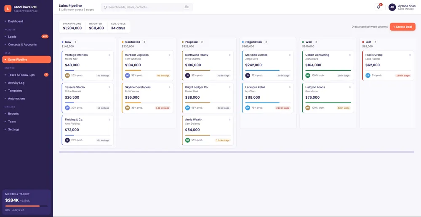
Task: Click drag handle on Vantage Interiors card
Action: pyautogui.click(x=109, y=55)
